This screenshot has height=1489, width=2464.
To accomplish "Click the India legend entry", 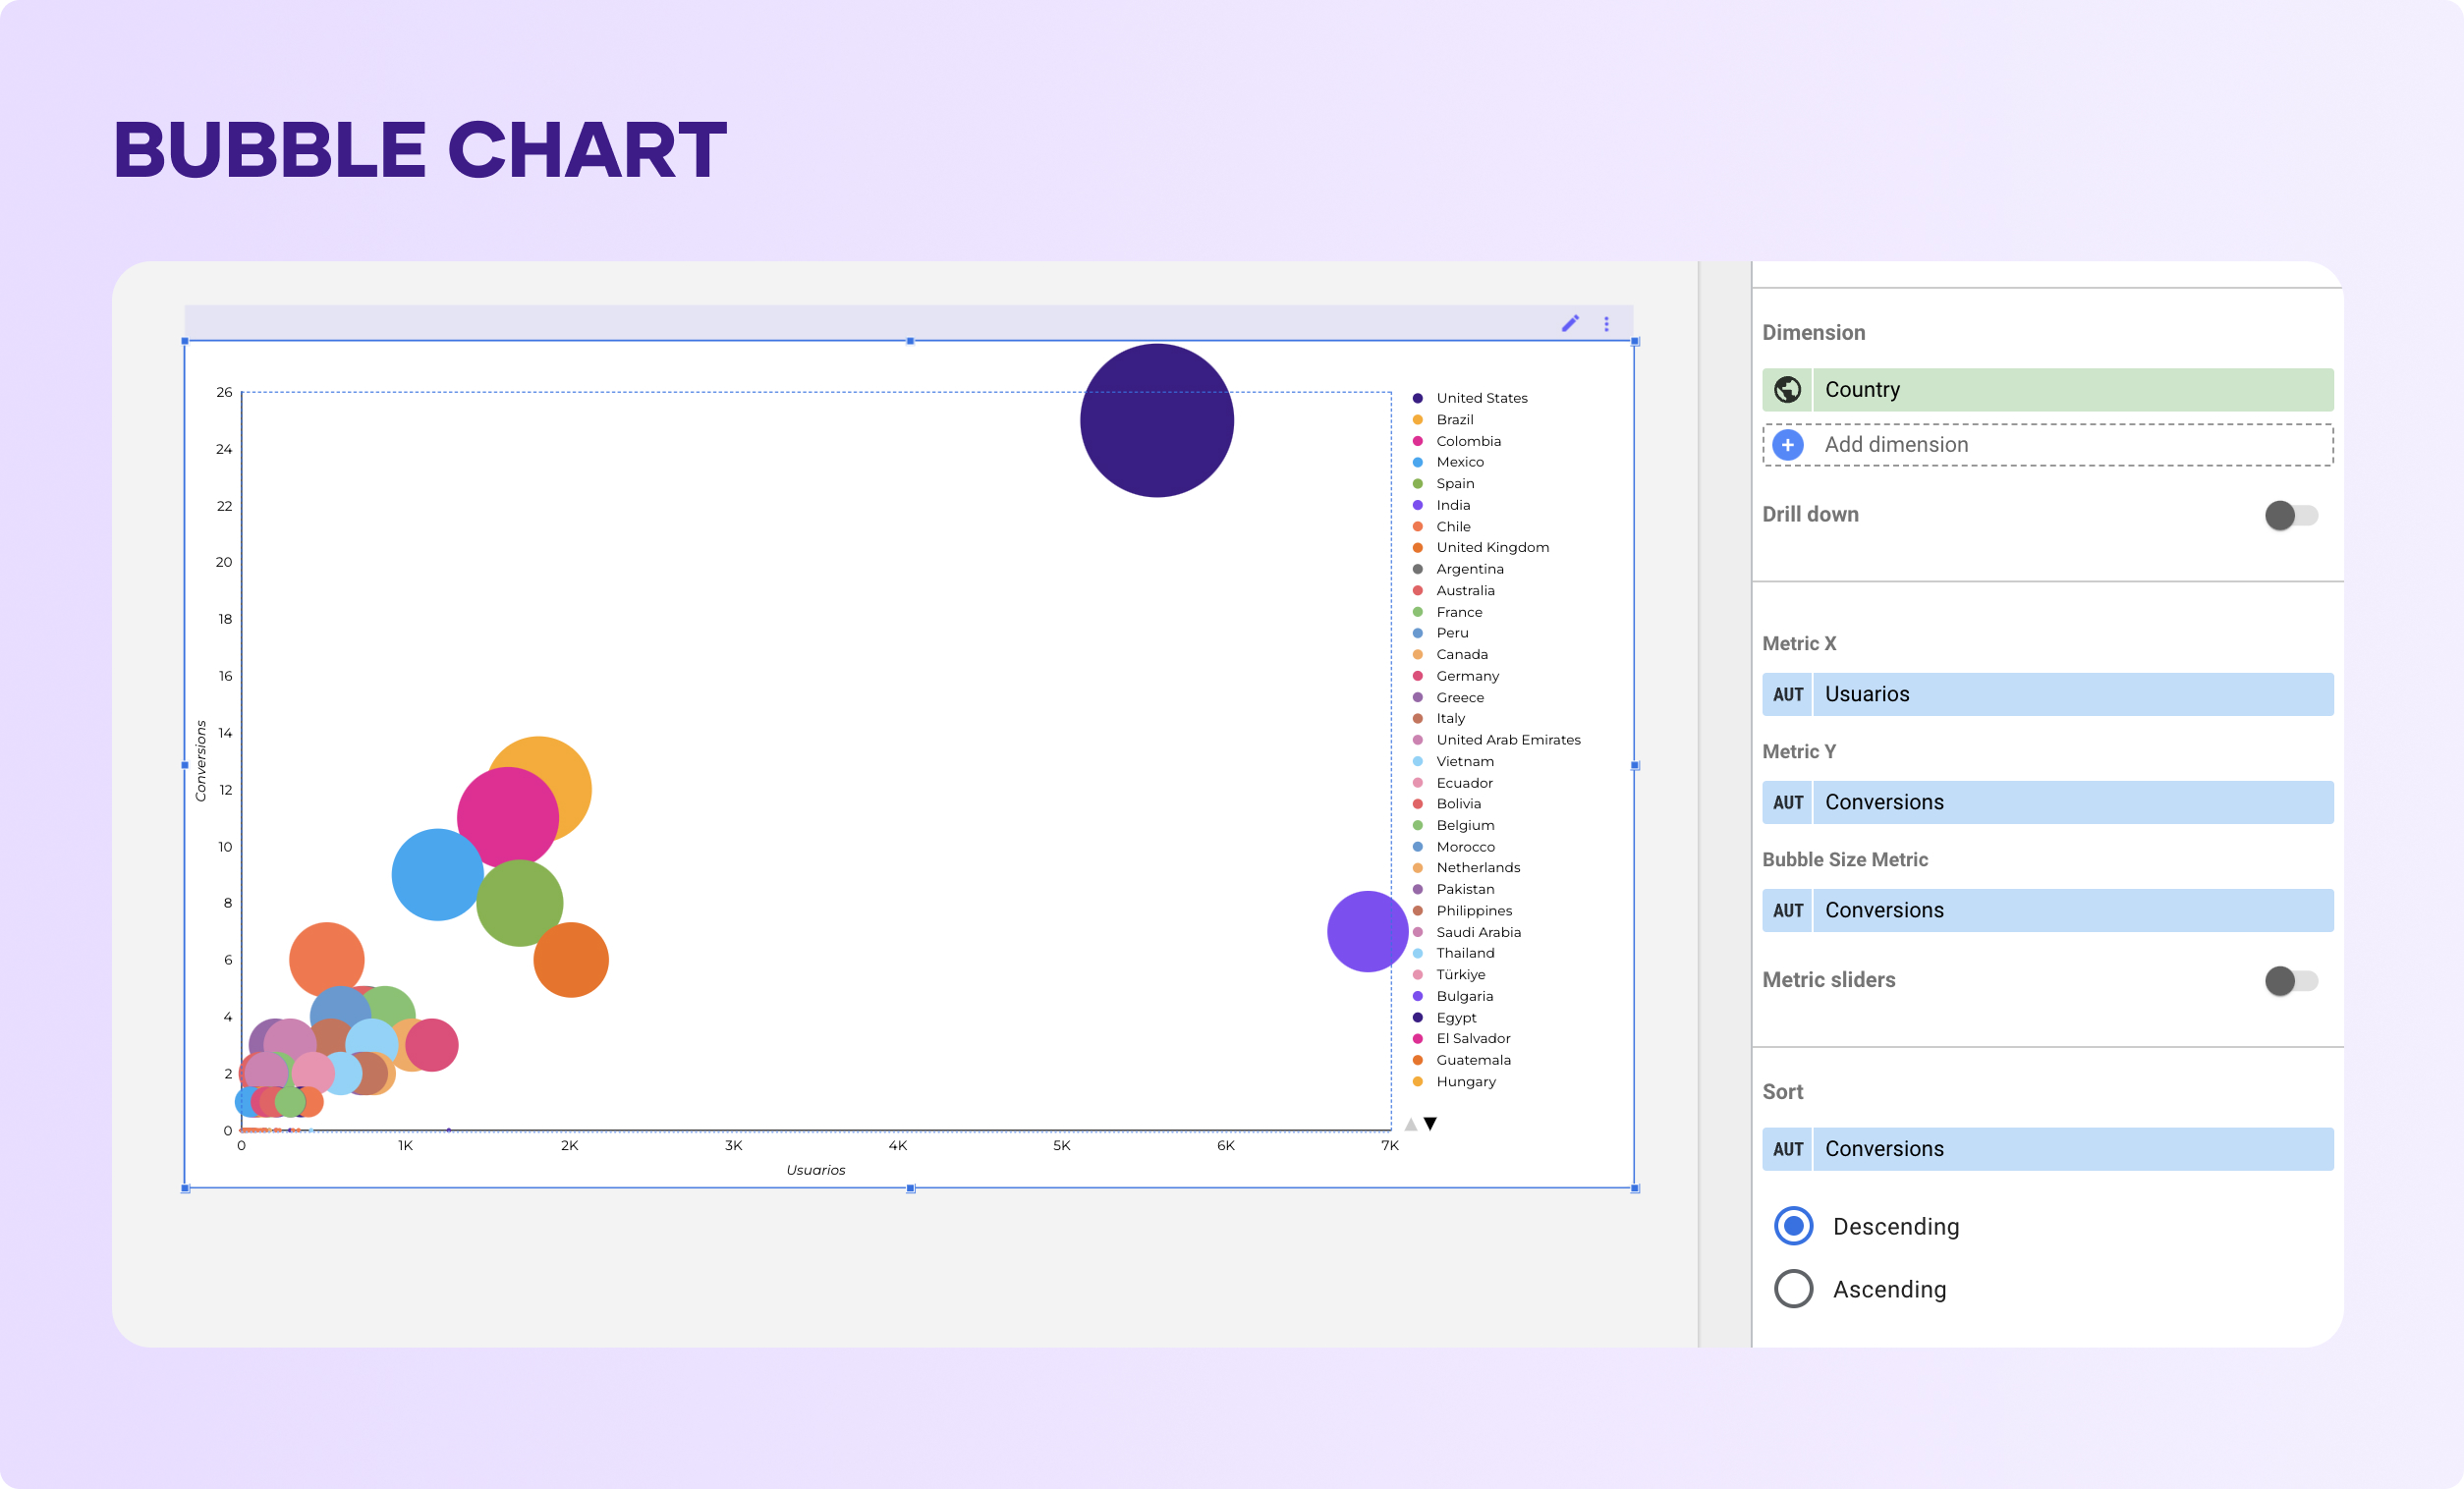I will pos(1441,505).
